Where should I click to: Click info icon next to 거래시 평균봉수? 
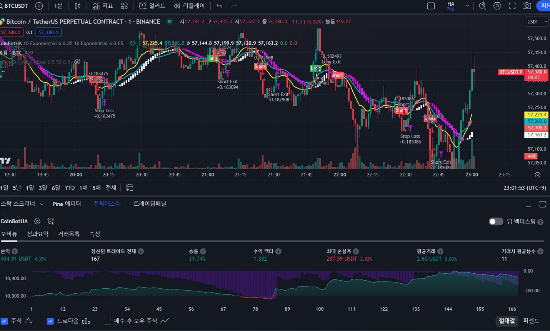click(x=540, y=251)
